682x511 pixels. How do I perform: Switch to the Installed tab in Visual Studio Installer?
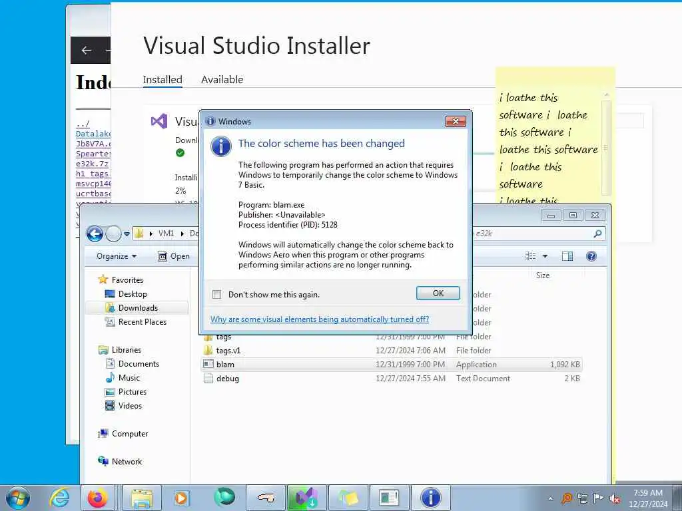pos(163,80)
